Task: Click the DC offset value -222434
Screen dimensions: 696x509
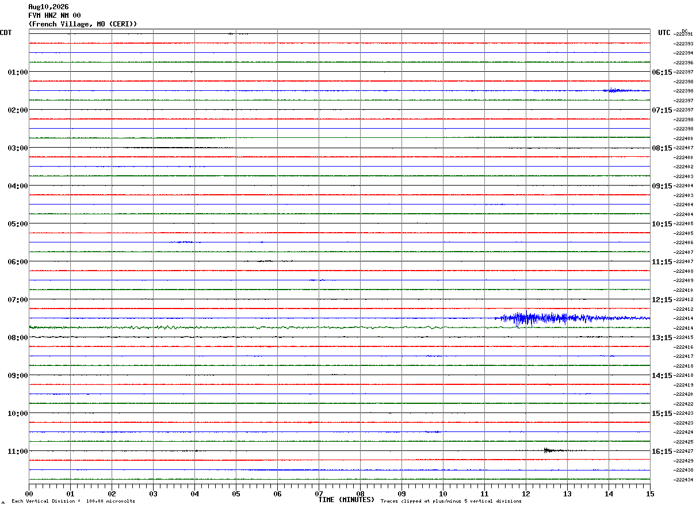Action: (684, 480)
